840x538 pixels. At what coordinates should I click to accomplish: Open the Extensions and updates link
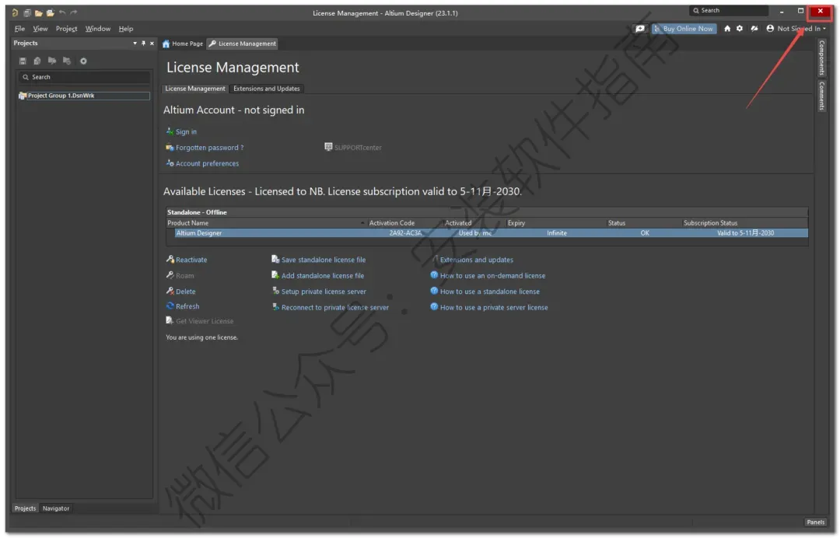476,260
